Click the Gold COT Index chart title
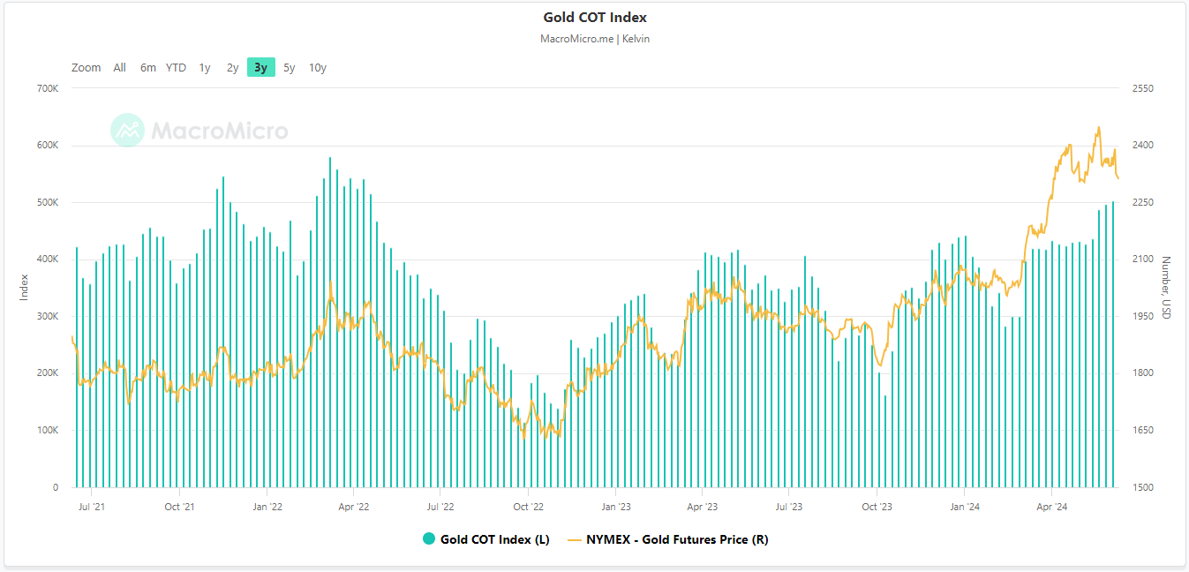 pos(595,18)
